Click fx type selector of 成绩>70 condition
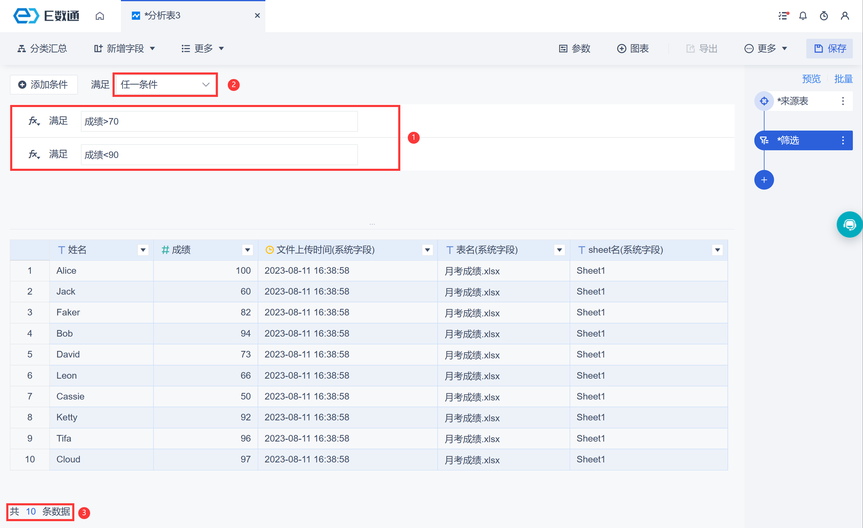 (34, 121)
